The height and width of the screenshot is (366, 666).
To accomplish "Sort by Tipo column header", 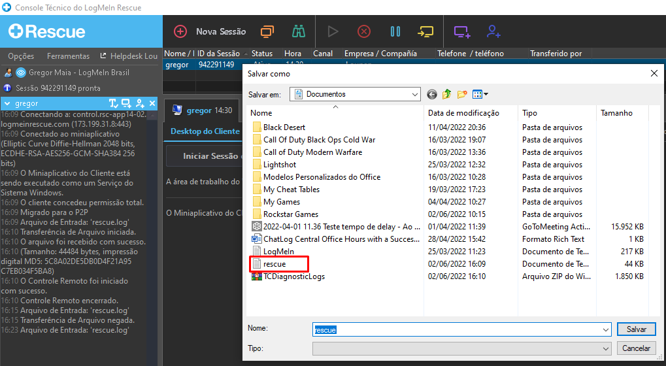I will pyautogui.click(x=557, y=113).
